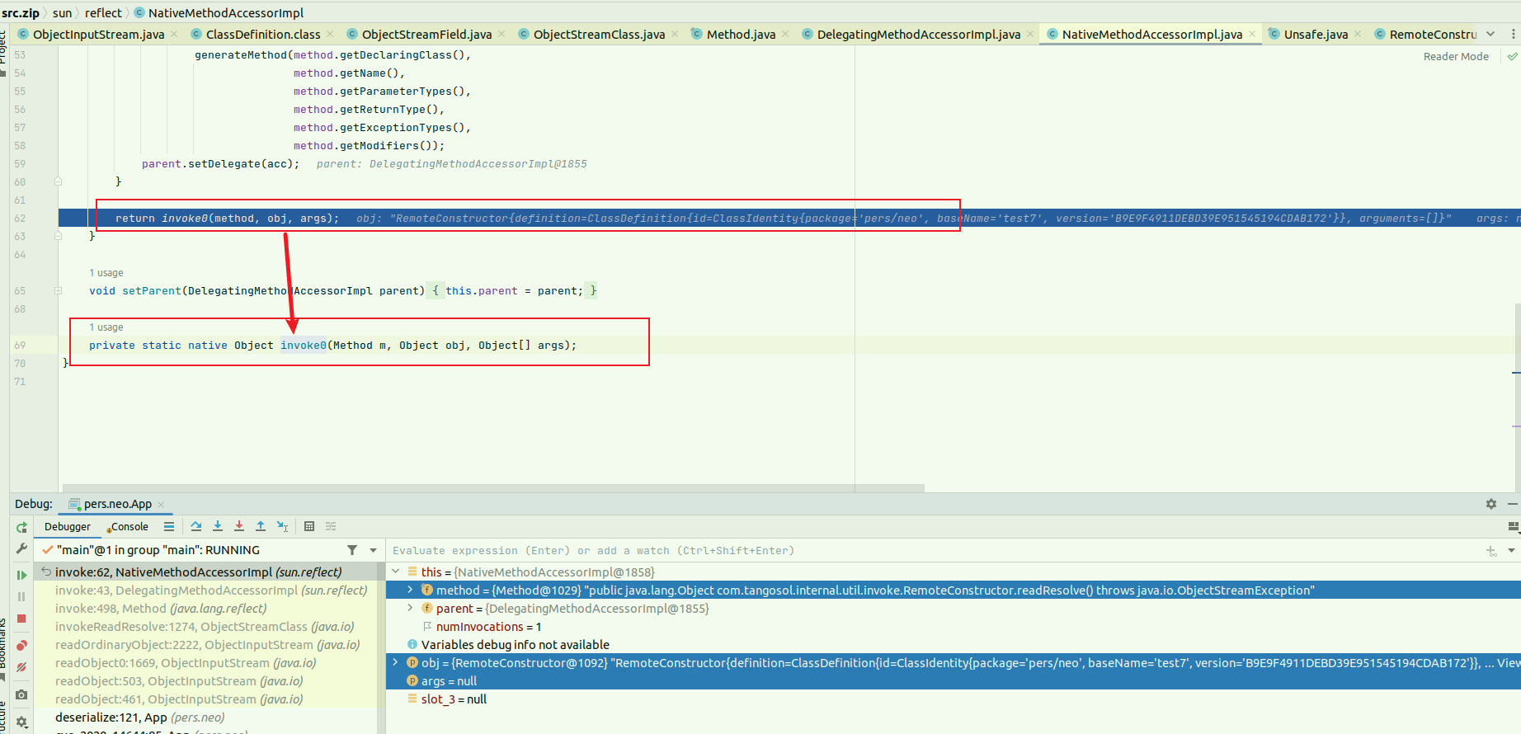The image size is (1521, 734).
Task: Click sun breadcrumb
Action: click(62, 13)
